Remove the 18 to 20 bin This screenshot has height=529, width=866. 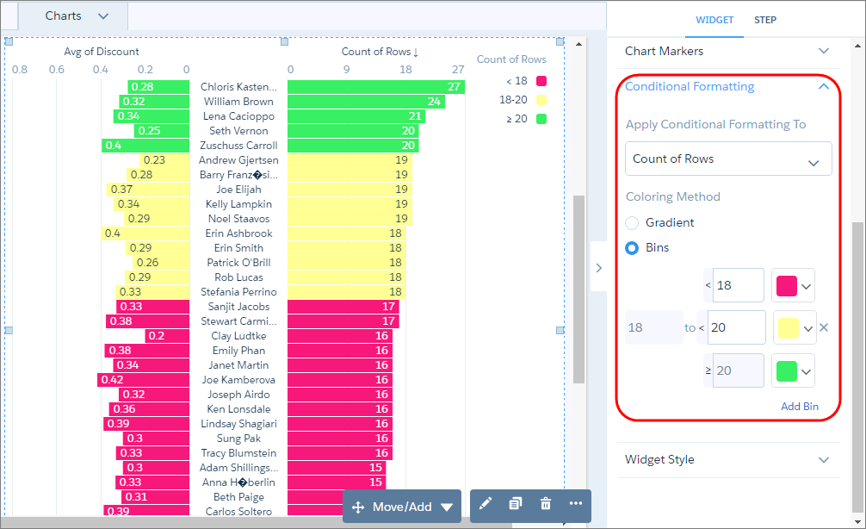tap(824, 327)
